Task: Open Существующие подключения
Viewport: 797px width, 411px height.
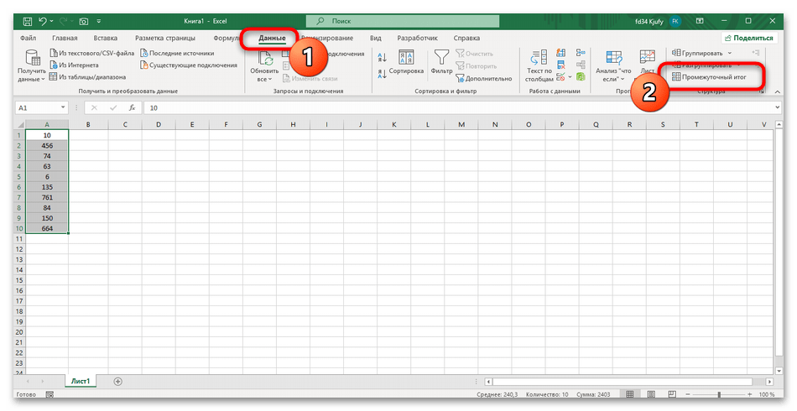Action: [x=189, y=65]
